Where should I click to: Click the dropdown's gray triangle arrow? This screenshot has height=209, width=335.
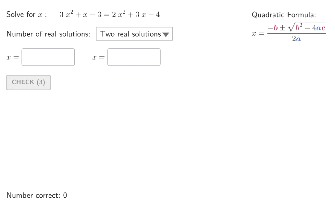[x=166, y=35]
